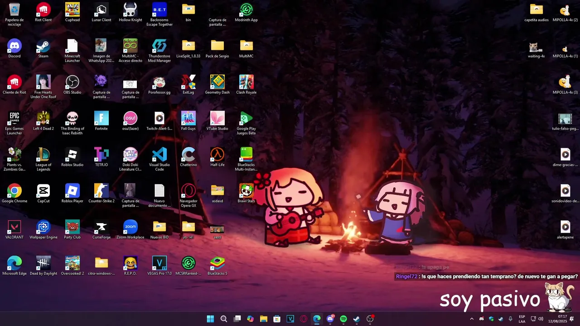
Task: Show hidden system tray icons
Action: (x=472, y=319)
